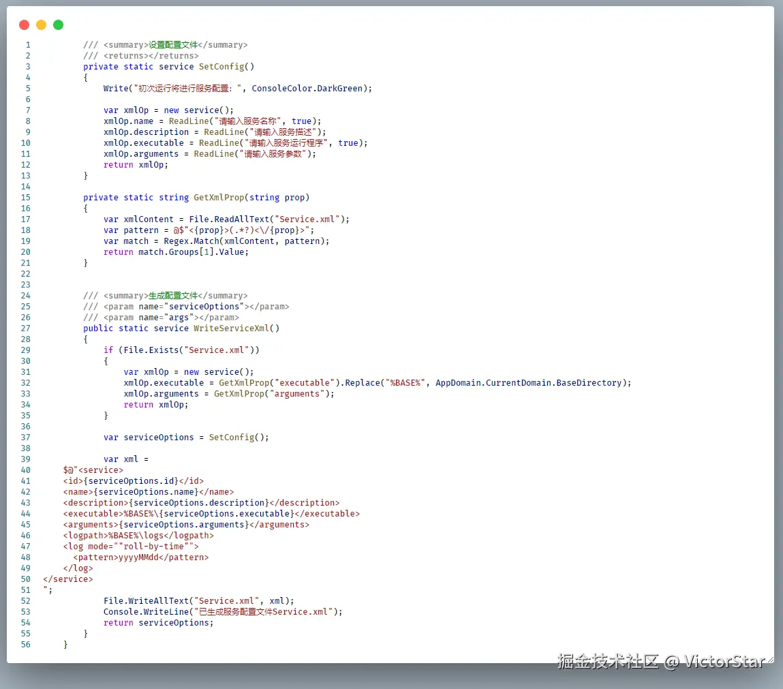Image resolution: width=783 pixels, height=689 pixels.
Task: Click line number 56 in the gutter
Action: coord(25,645)
